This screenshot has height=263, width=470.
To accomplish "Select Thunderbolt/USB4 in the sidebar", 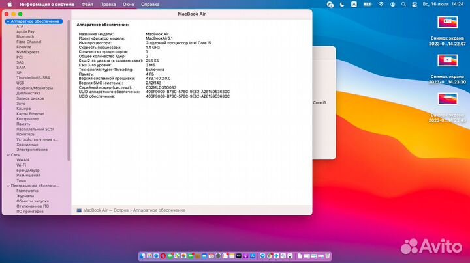I will 33,77.
